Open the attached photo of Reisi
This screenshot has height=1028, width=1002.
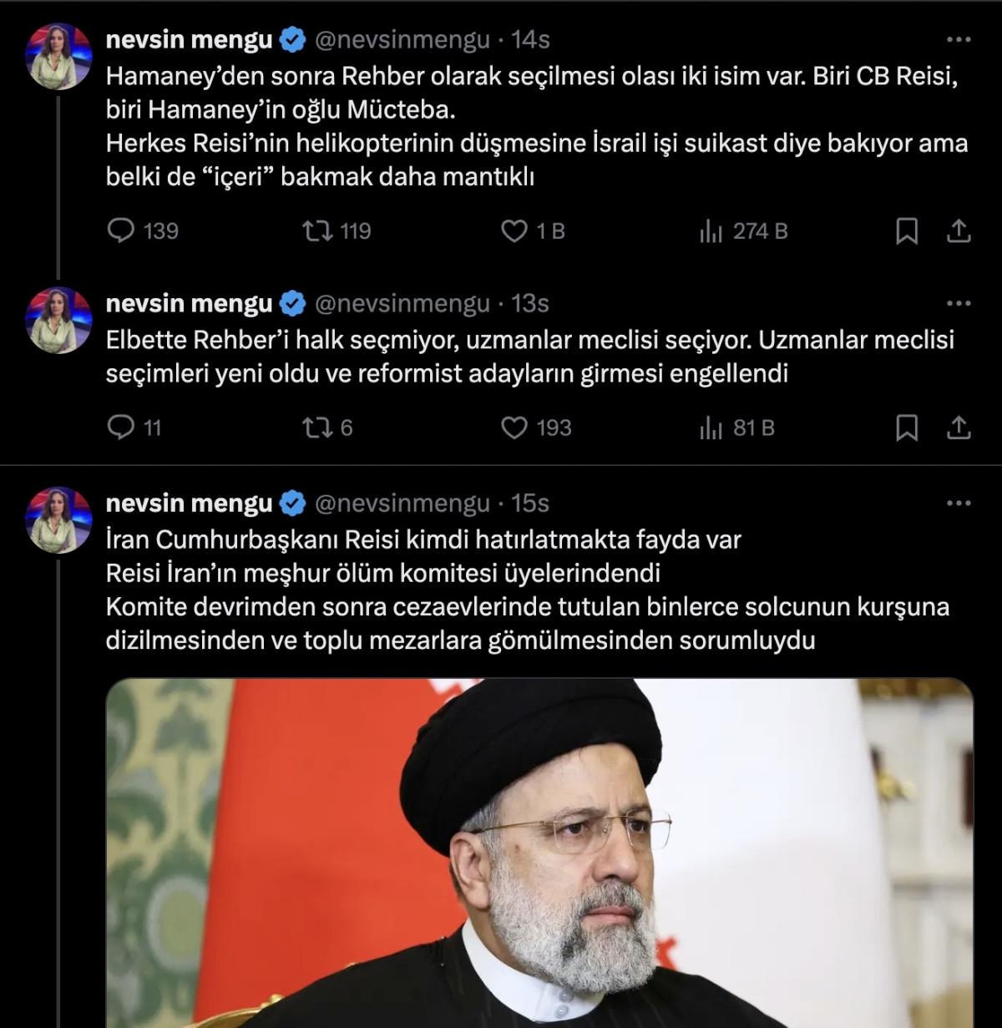539,852
